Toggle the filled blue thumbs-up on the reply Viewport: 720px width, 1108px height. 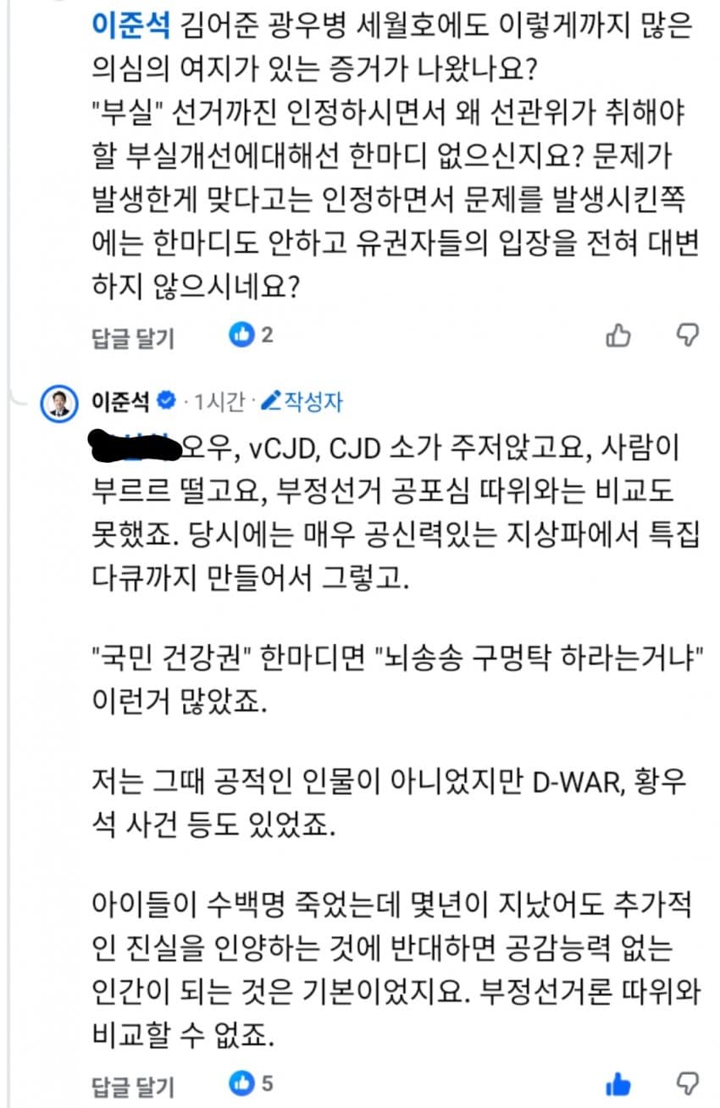click(618, 1084)
